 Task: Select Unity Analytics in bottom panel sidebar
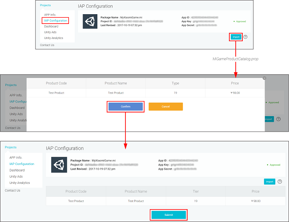(20, 183)
